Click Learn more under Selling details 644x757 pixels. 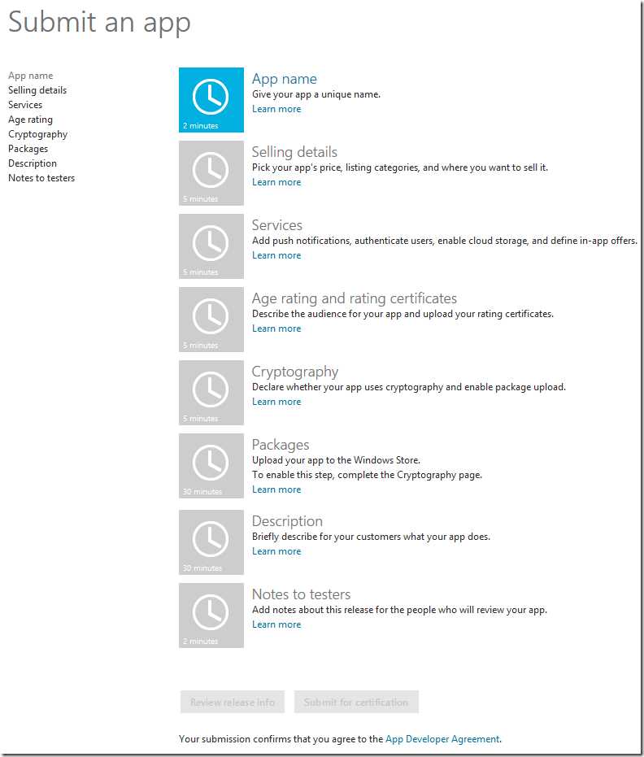tap(276, 182)
